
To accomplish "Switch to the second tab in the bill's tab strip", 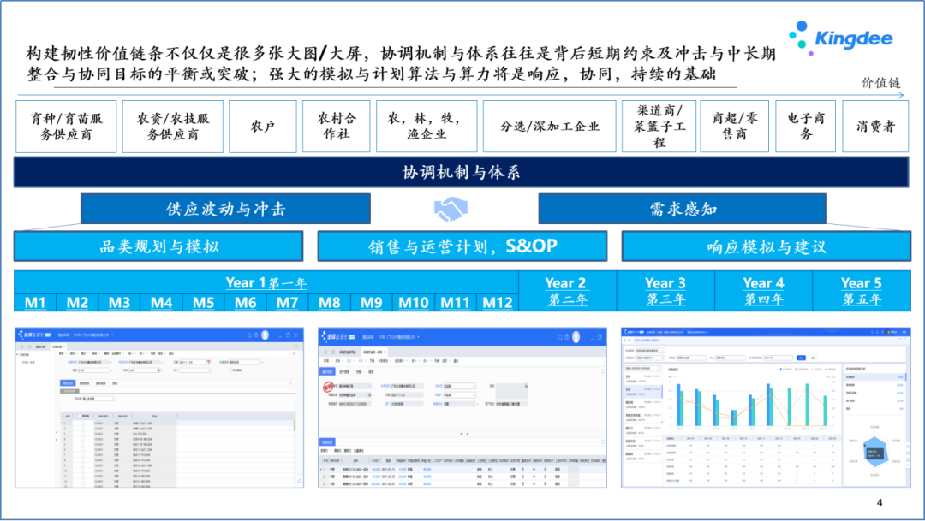I will [344, 371].
